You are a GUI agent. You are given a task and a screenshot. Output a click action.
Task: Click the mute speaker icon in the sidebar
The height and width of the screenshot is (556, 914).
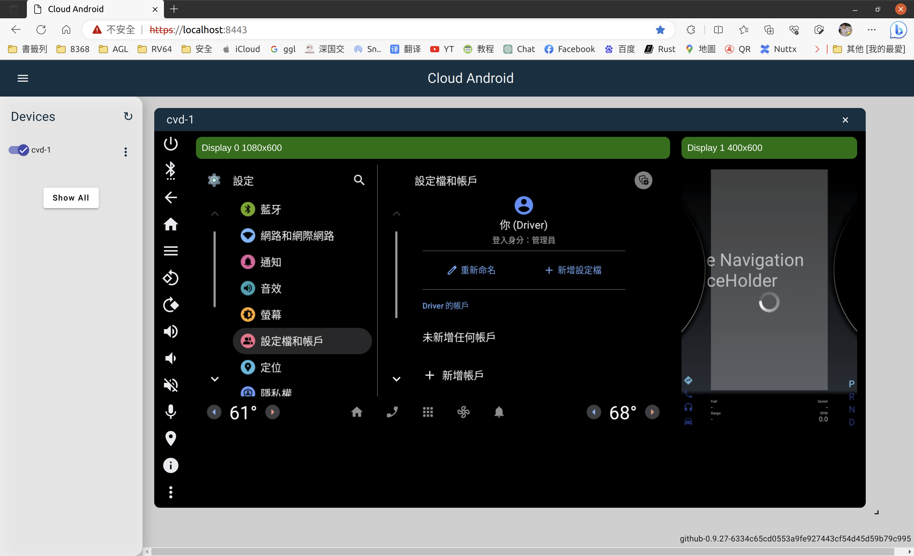point(171,385)
